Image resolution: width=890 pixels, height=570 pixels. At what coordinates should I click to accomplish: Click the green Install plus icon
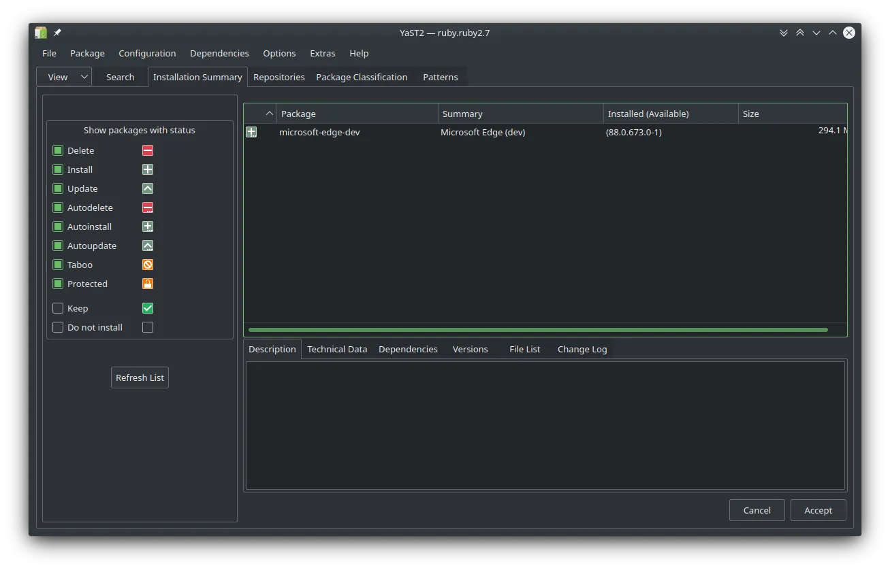tap(148, 169)
